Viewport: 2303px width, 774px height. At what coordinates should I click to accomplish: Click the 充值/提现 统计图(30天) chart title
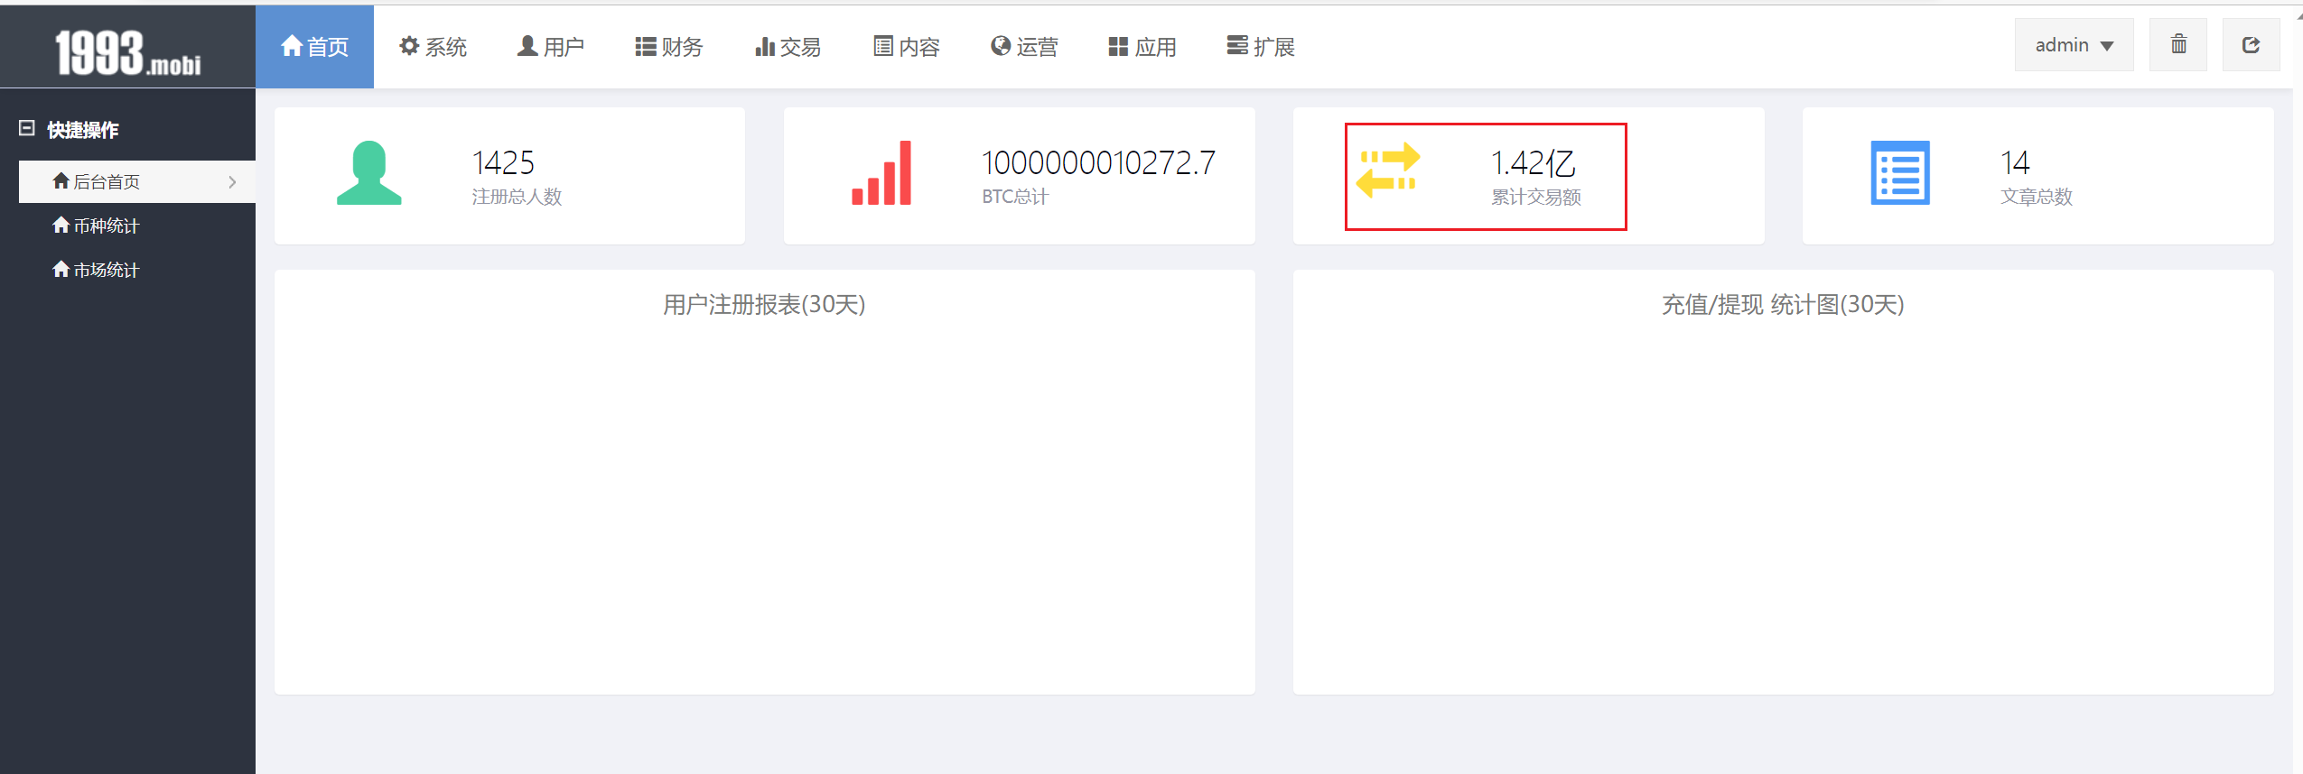point(1783,305)
